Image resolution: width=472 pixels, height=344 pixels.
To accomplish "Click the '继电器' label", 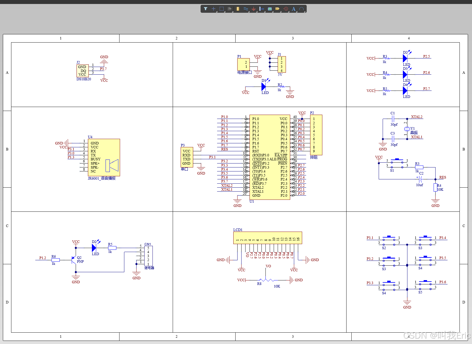I will coord(149,268).
